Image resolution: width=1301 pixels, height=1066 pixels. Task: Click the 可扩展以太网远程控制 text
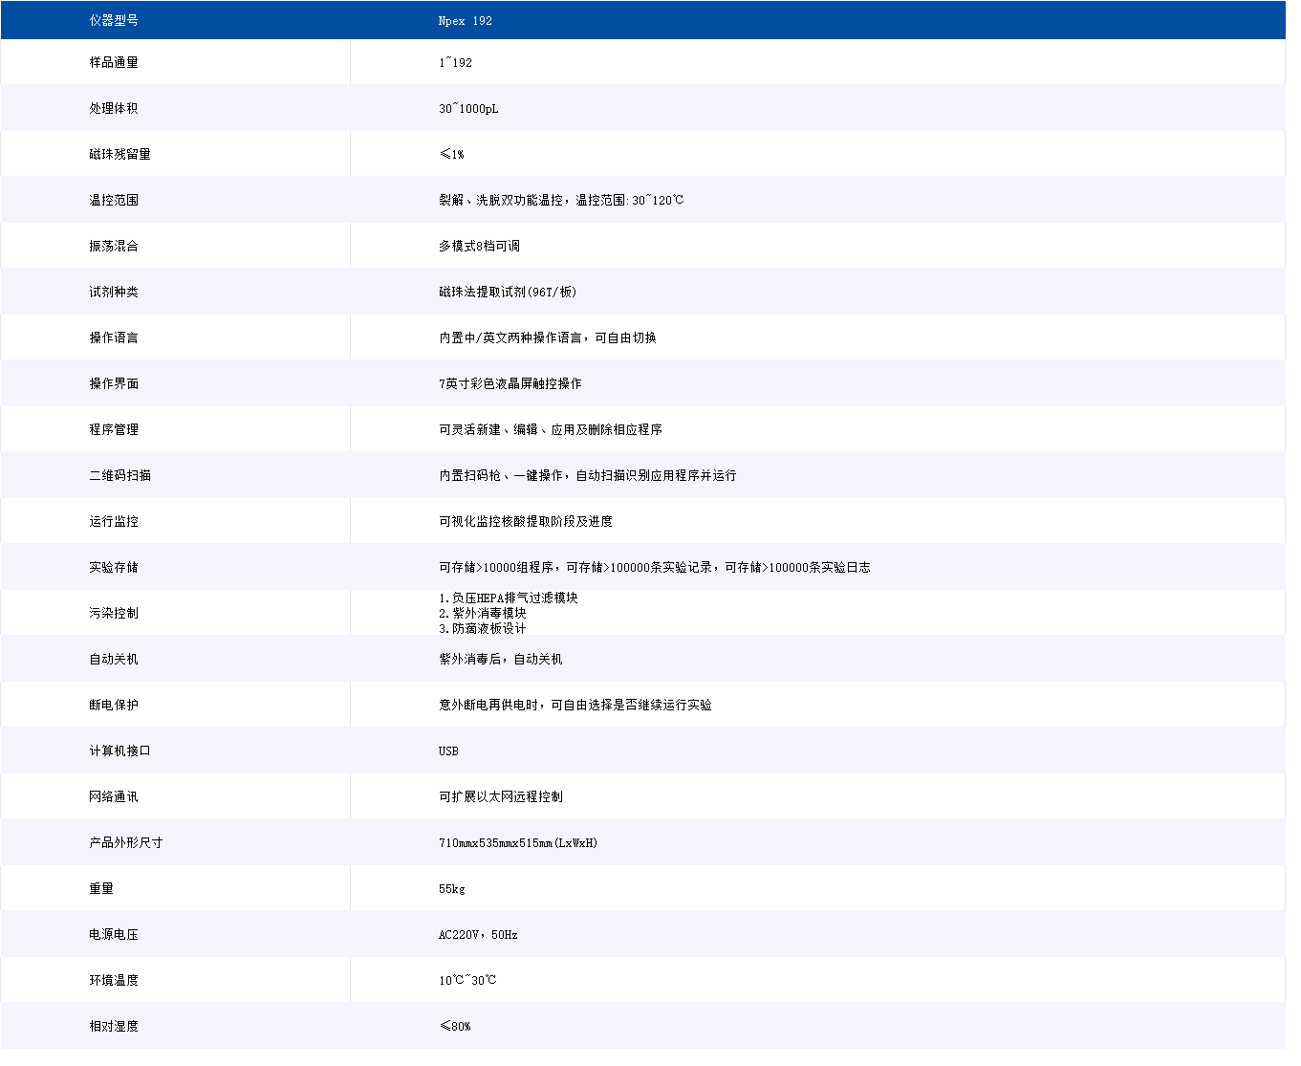(x=501, y=796)
